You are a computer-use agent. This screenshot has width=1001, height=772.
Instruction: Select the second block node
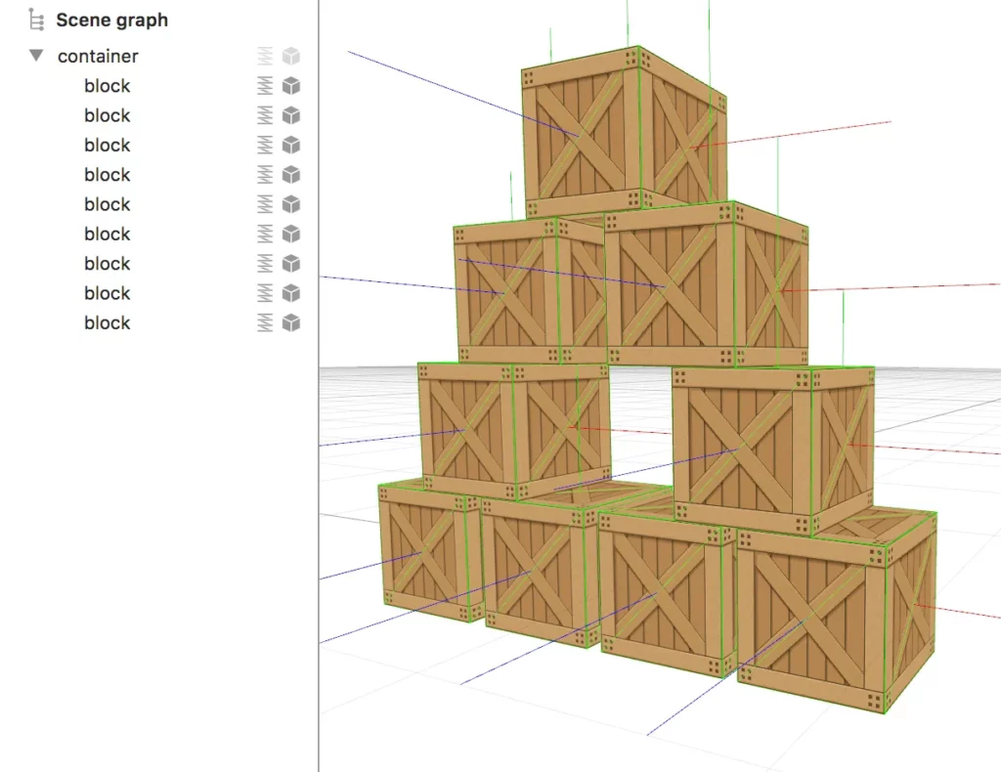[x=108, y=115]
